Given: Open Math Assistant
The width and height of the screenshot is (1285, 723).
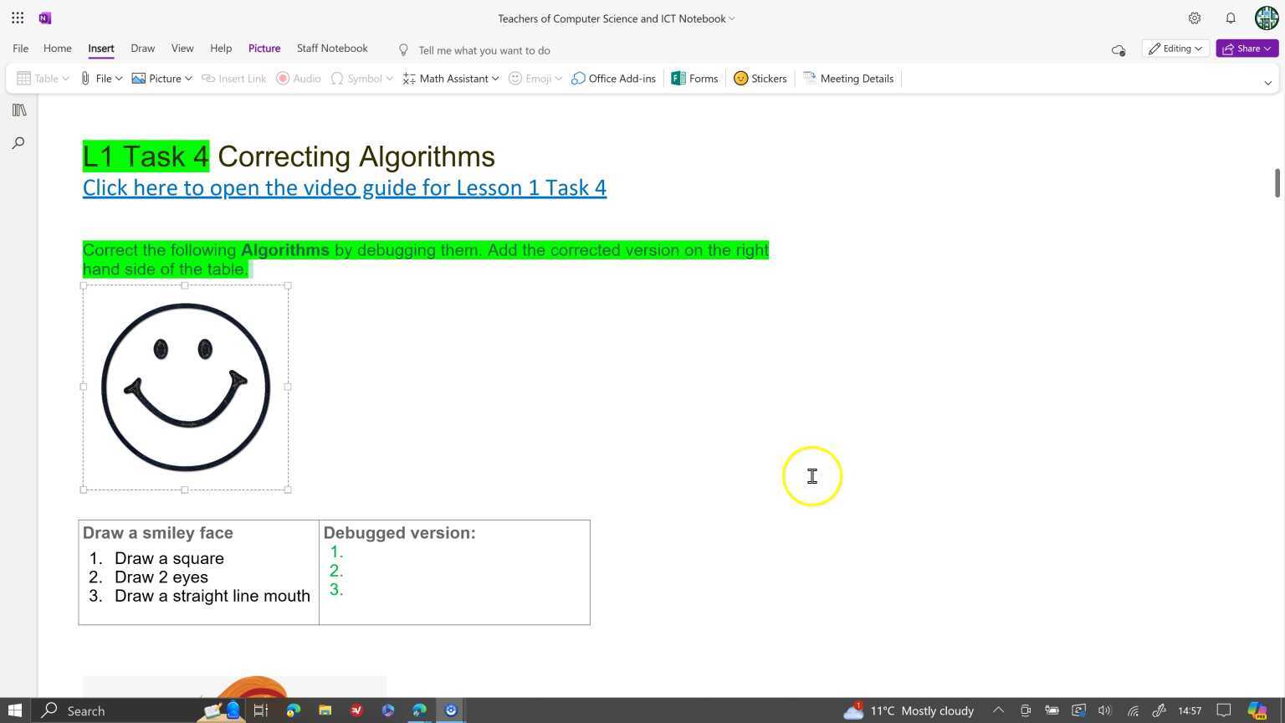Looking at the screenshot, I should coord(450,78).
